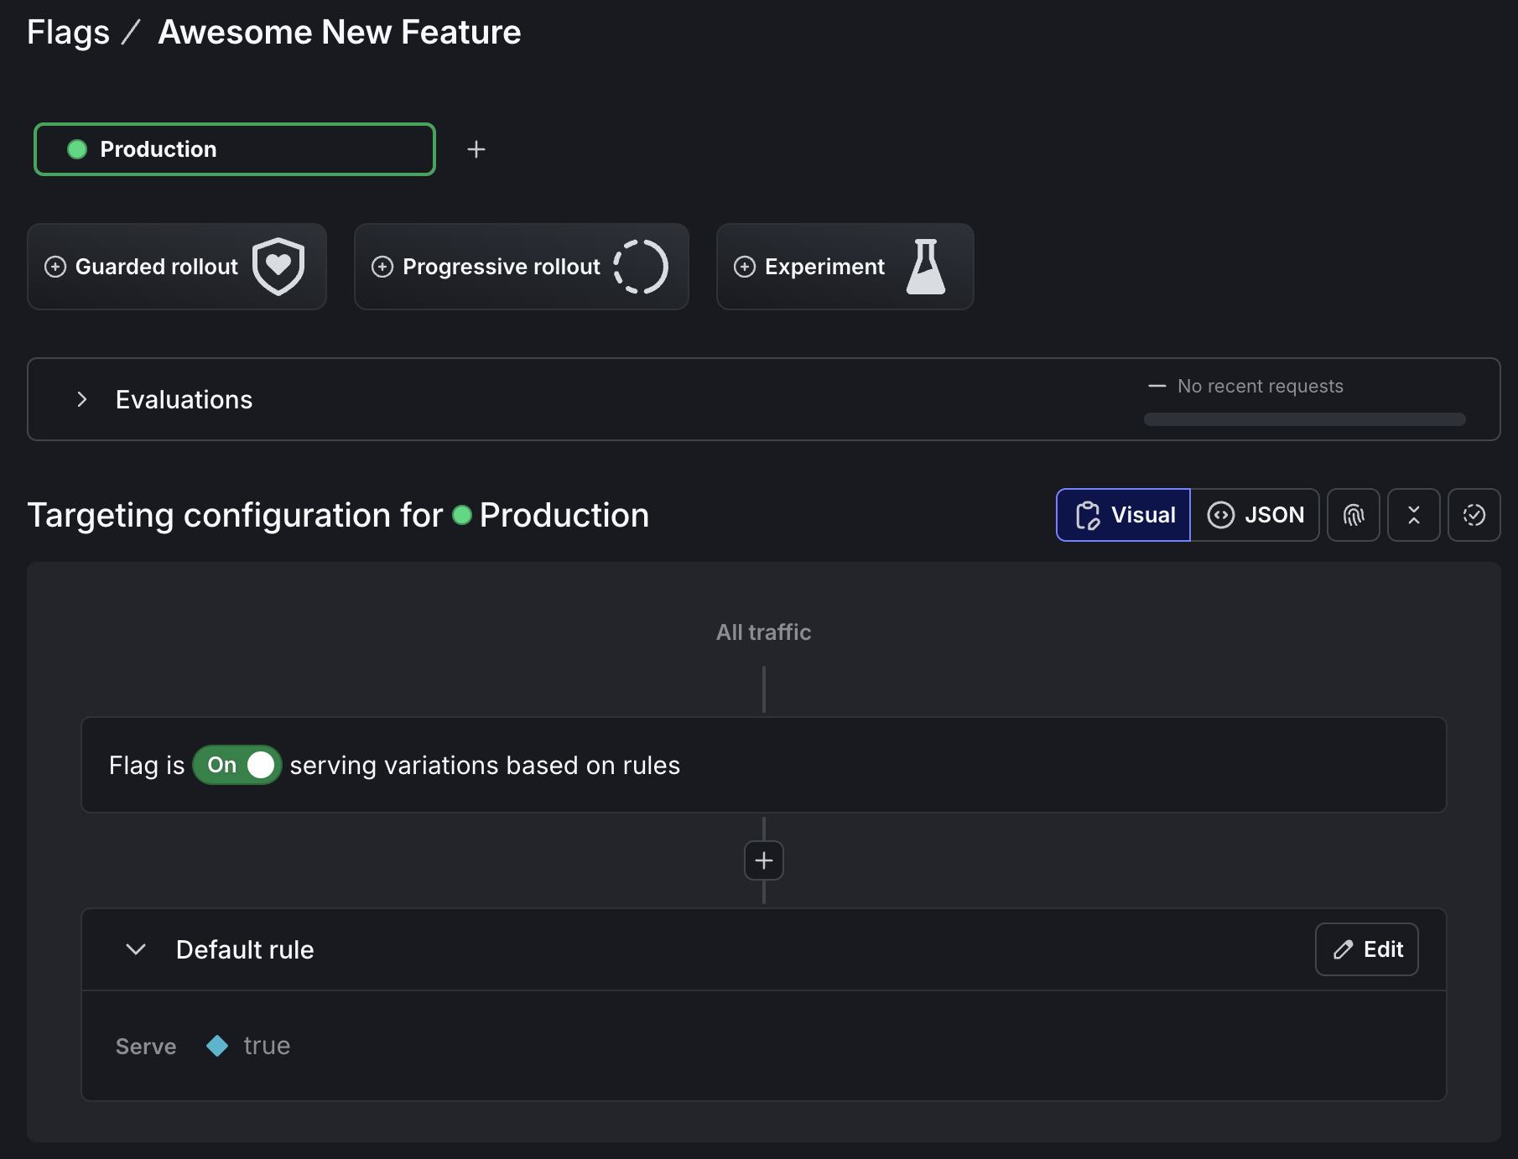The height and width of the screenshot is (1159, 1518).
Task: Click the Awesome New Feature breadcrumb
Action: click(339, 31)
